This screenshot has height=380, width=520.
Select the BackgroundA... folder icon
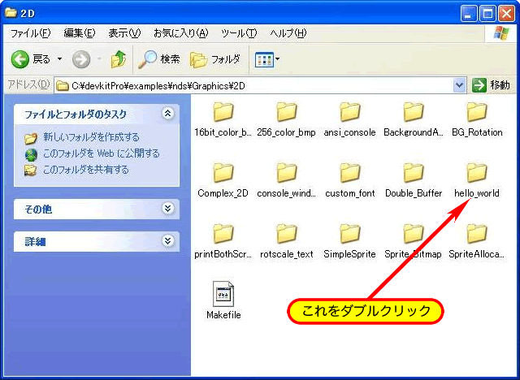tap(414, 112)
